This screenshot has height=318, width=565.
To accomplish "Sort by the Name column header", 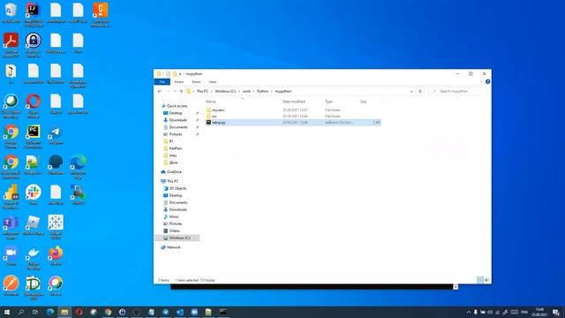I will [x=211, y=102].
